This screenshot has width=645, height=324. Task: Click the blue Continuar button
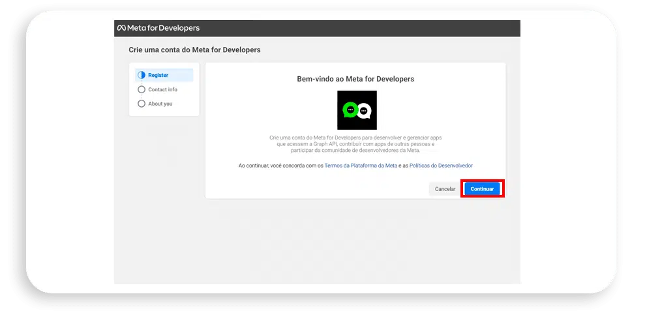(x=482, y=189)
